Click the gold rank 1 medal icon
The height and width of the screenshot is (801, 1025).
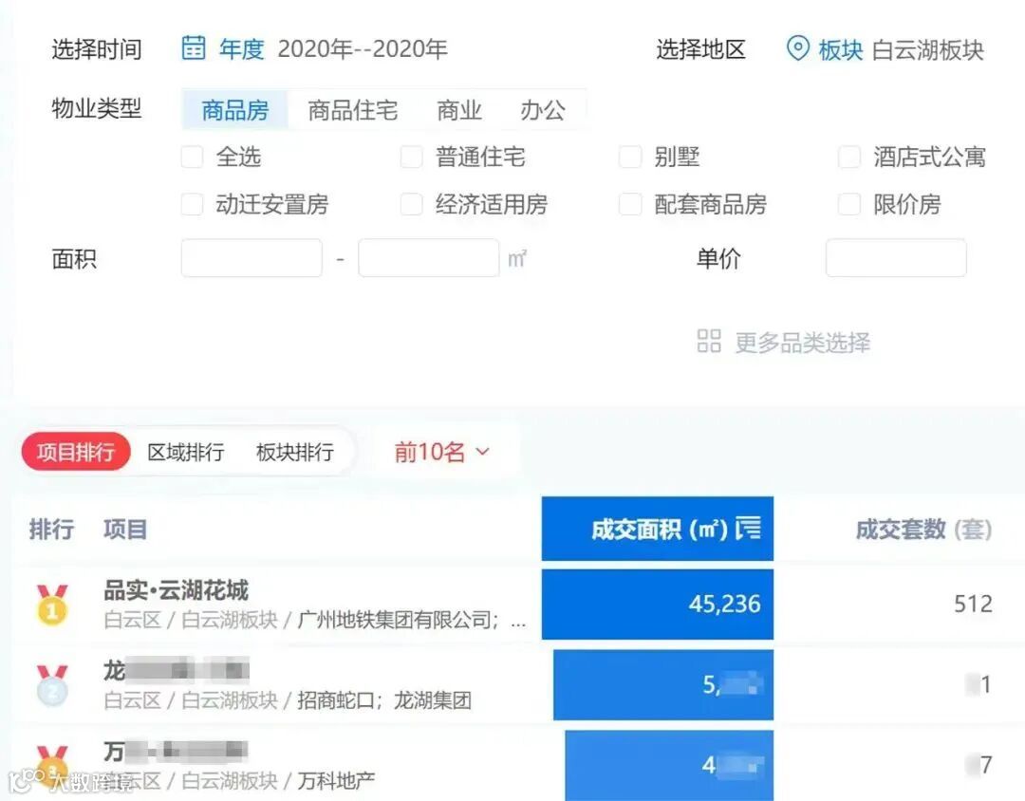[51, 605]
